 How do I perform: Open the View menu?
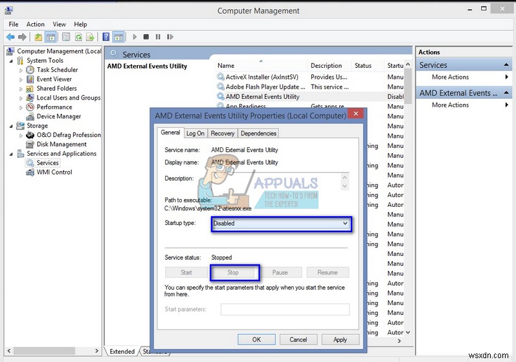tap(59, 25)
